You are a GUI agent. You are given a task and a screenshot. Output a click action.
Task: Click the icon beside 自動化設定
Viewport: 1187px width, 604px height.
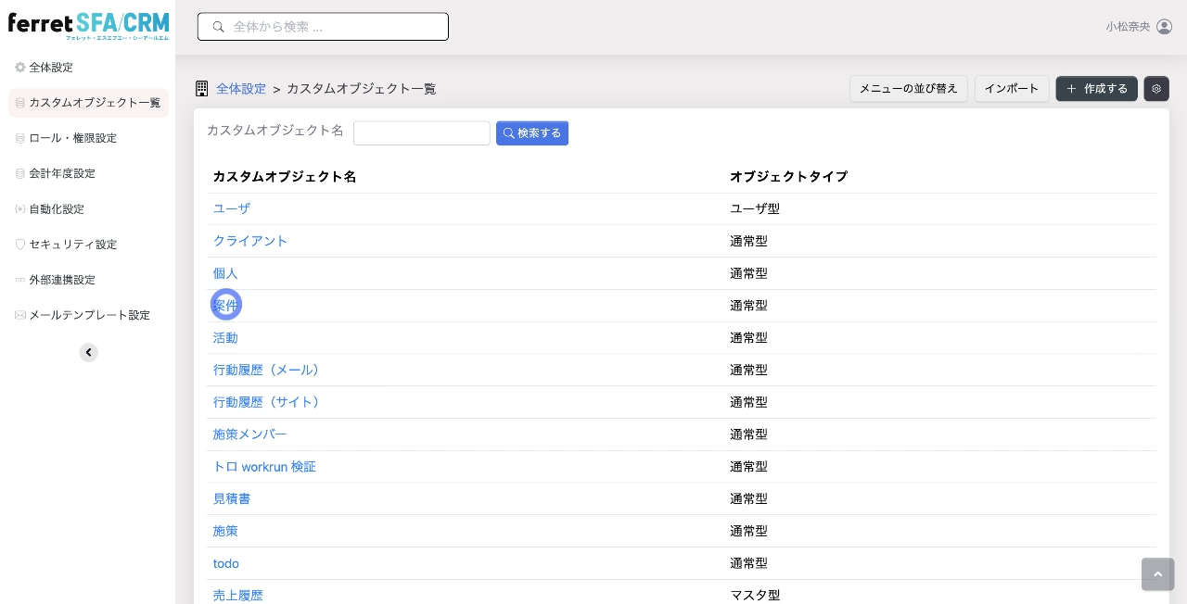[20, 209]
